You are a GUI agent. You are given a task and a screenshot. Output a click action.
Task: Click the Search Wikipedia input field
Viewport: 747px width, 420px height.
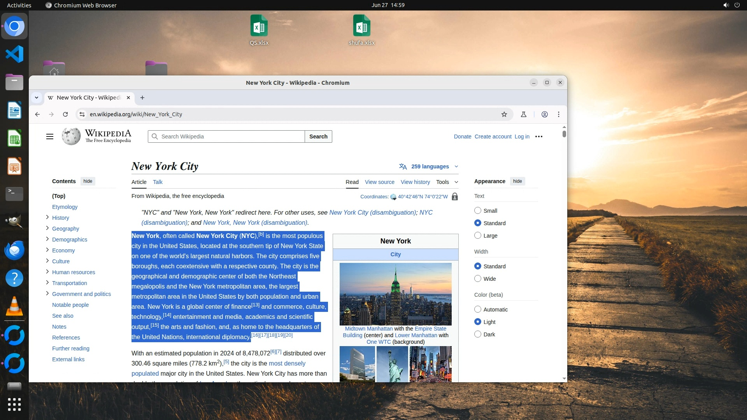[x=230, y=136]
